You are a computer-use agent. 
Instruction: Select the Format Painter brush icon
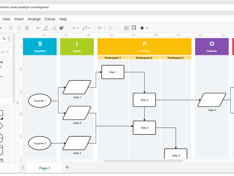pos(61,28)
